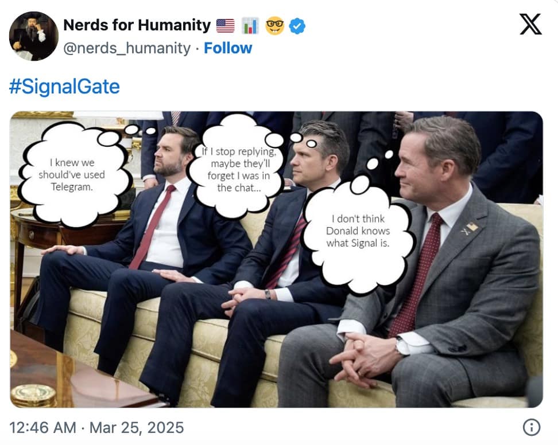
Task: Click the "should've used Telegram" thought bubble
Action: point(72,174)
